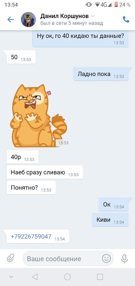Tap the Android back triangle button

coord(35,277)
